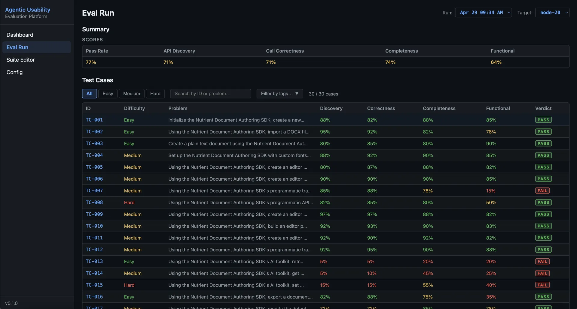Click the PASS verdict badge for TC-001
The image size is (577, 309).
pyautogui.click(x=543, y=120)
